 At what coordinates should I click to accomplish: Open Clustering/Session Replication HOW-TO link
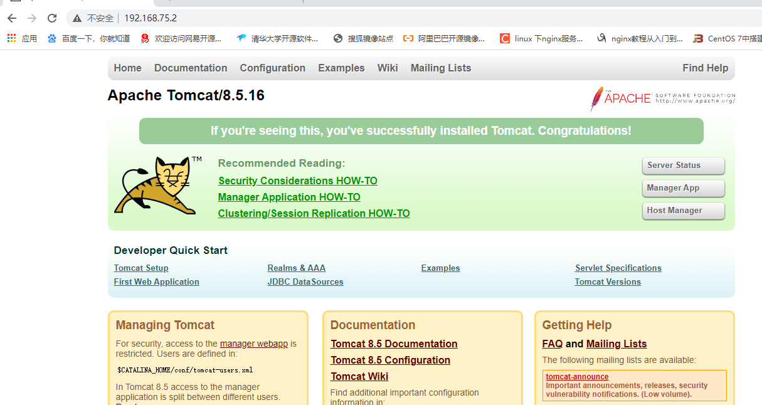pyautogui.click(x=314, y=213)
